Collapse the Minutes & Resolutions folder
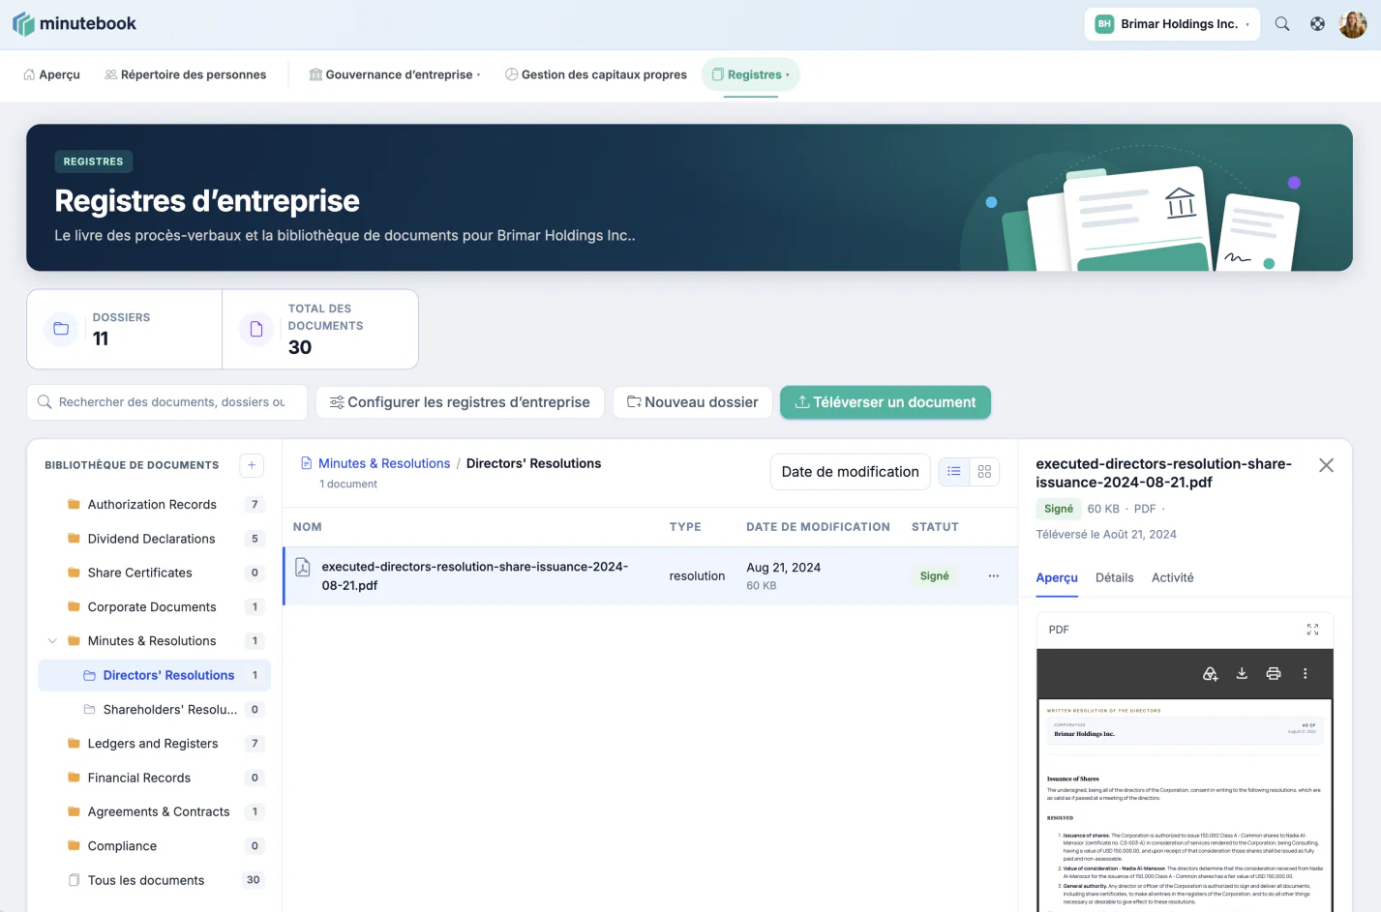Screen dimensions: 1381x912 coord(52,641)
